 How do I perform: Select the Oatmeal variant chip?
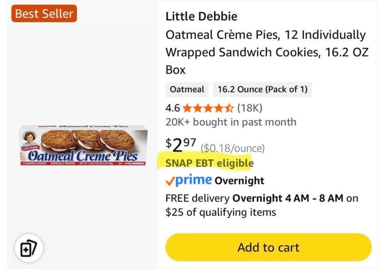click(186, 89)
